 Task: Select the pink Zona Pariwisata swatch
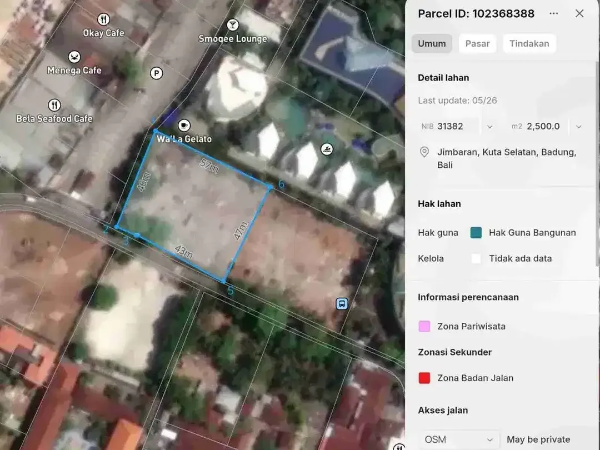coord(424,327)
